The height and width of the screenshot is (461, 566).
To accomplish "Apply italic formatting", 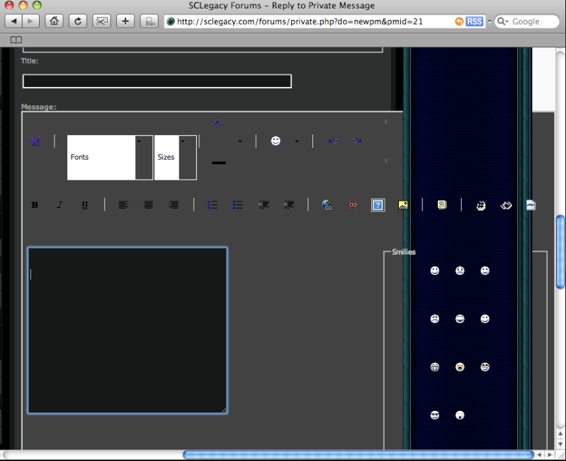I will pos(60,205).
